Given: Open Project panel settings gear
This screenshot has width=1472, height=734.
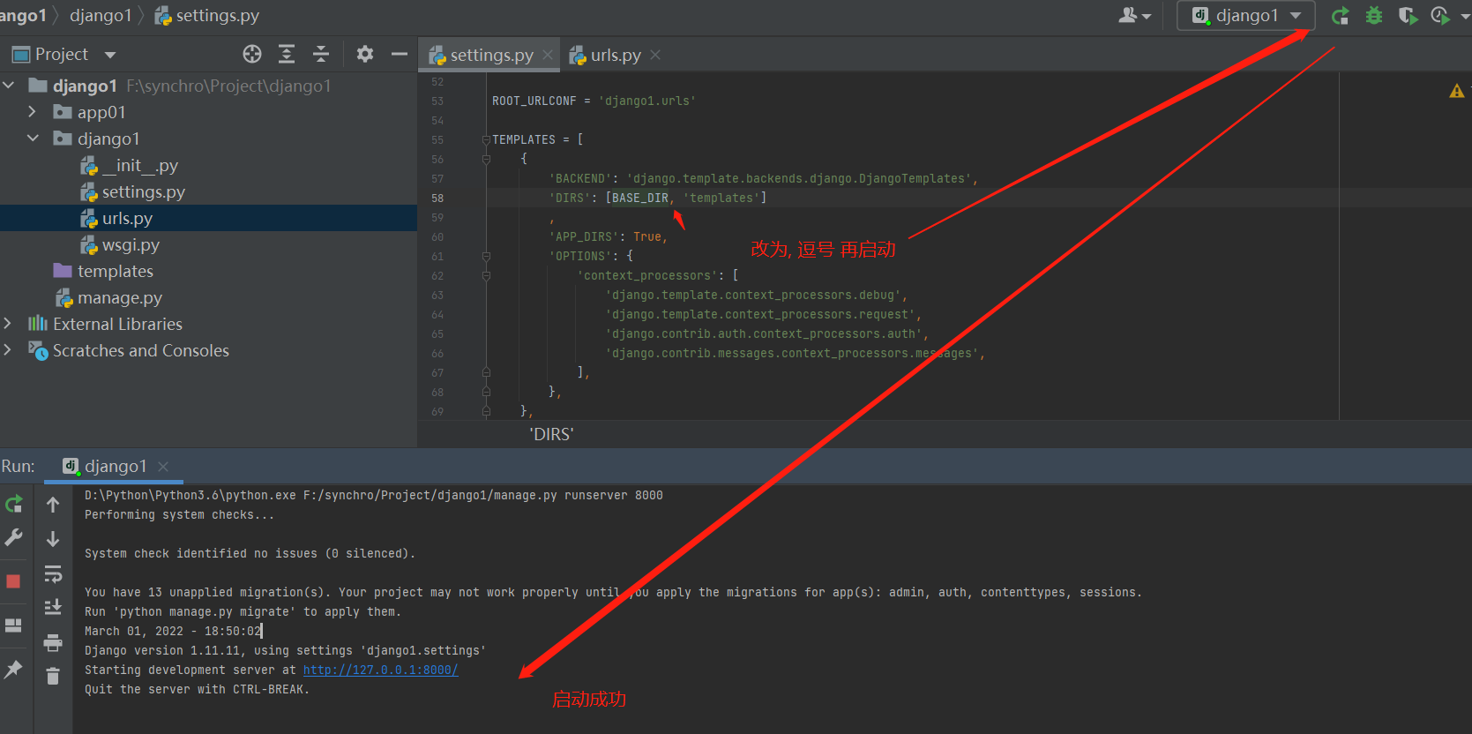Looking at the screenshot, I should pos(365,55).
